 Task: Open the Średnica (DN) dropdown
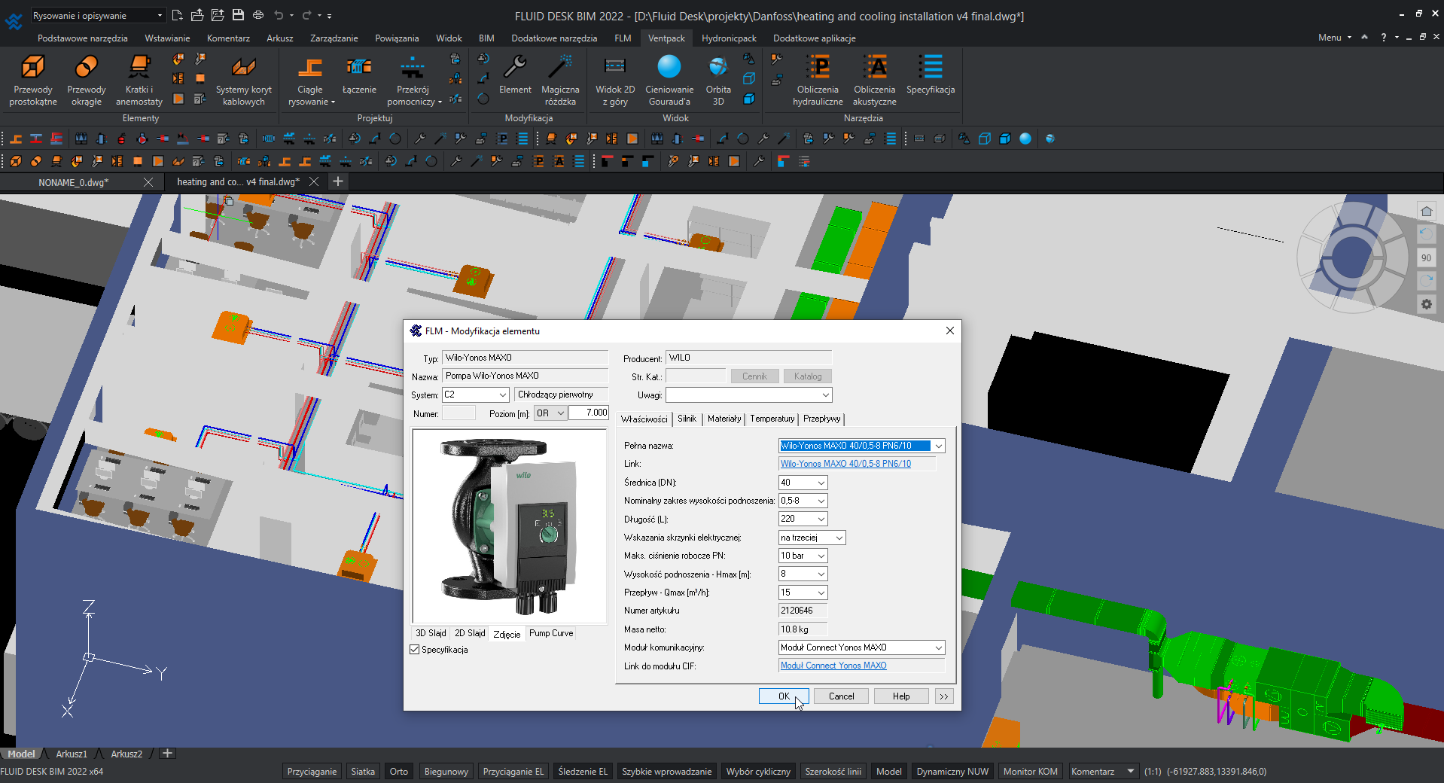821,483
